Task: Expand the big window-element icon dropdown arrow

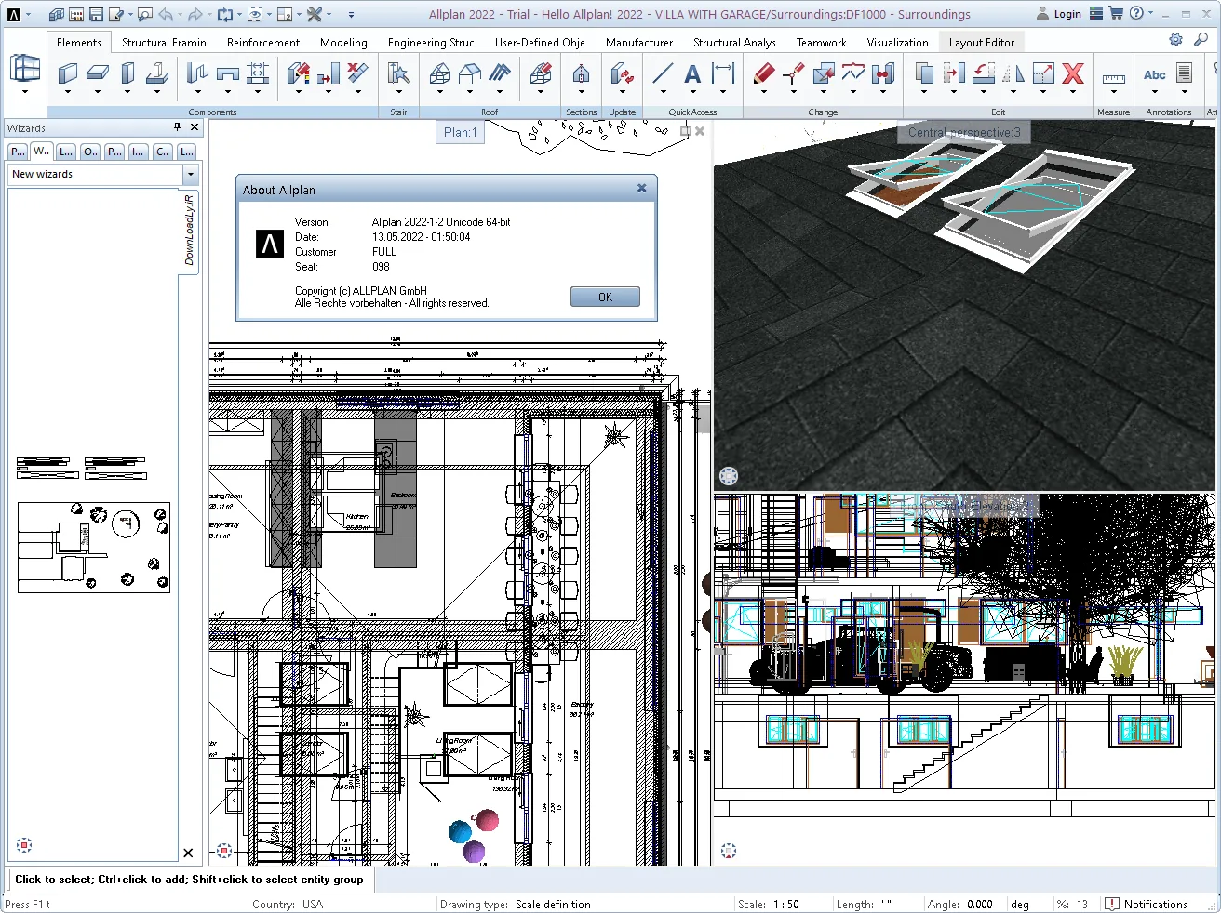Action: (x=25, y=92)
